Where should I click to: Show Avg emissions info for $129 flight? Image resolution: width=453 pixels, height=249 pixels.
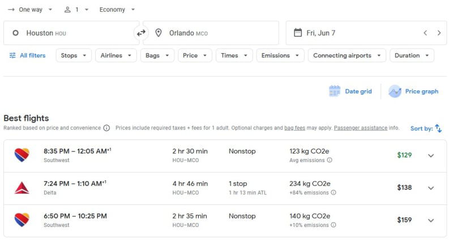(x=330, y=160)
